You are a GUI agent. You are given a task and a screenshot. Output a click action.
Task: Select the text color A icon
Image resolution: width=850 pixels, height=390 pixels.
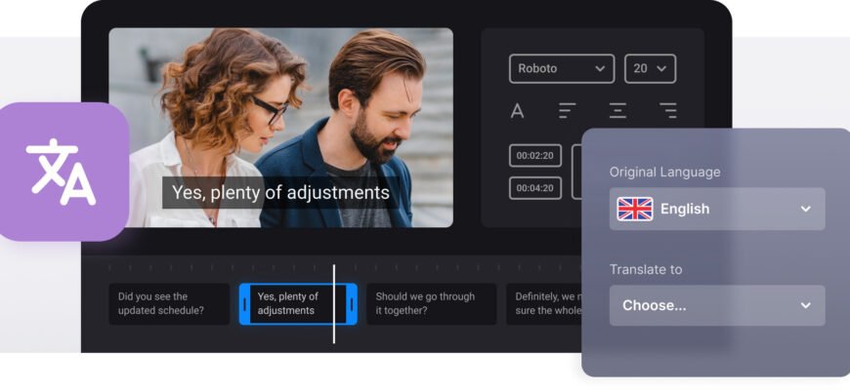pyautogui.click(x=517, y=111)
